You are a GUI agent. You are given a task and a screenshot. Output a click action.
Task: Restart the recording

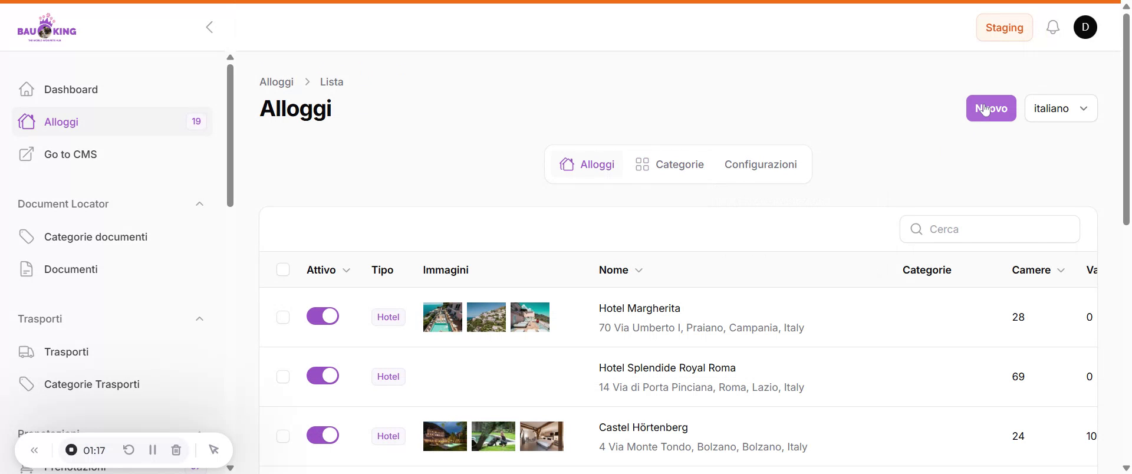pos(129,450)
